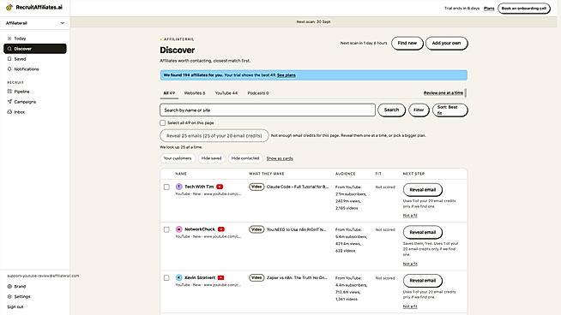Click the NetworkChuck avatar icon

[x=179, y=229]
